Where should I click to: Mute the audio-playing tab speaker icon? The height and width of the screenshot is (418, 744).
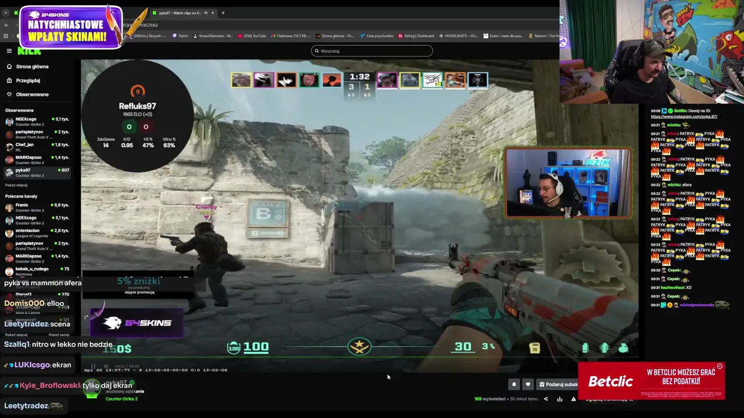click(x=205, y=13)
